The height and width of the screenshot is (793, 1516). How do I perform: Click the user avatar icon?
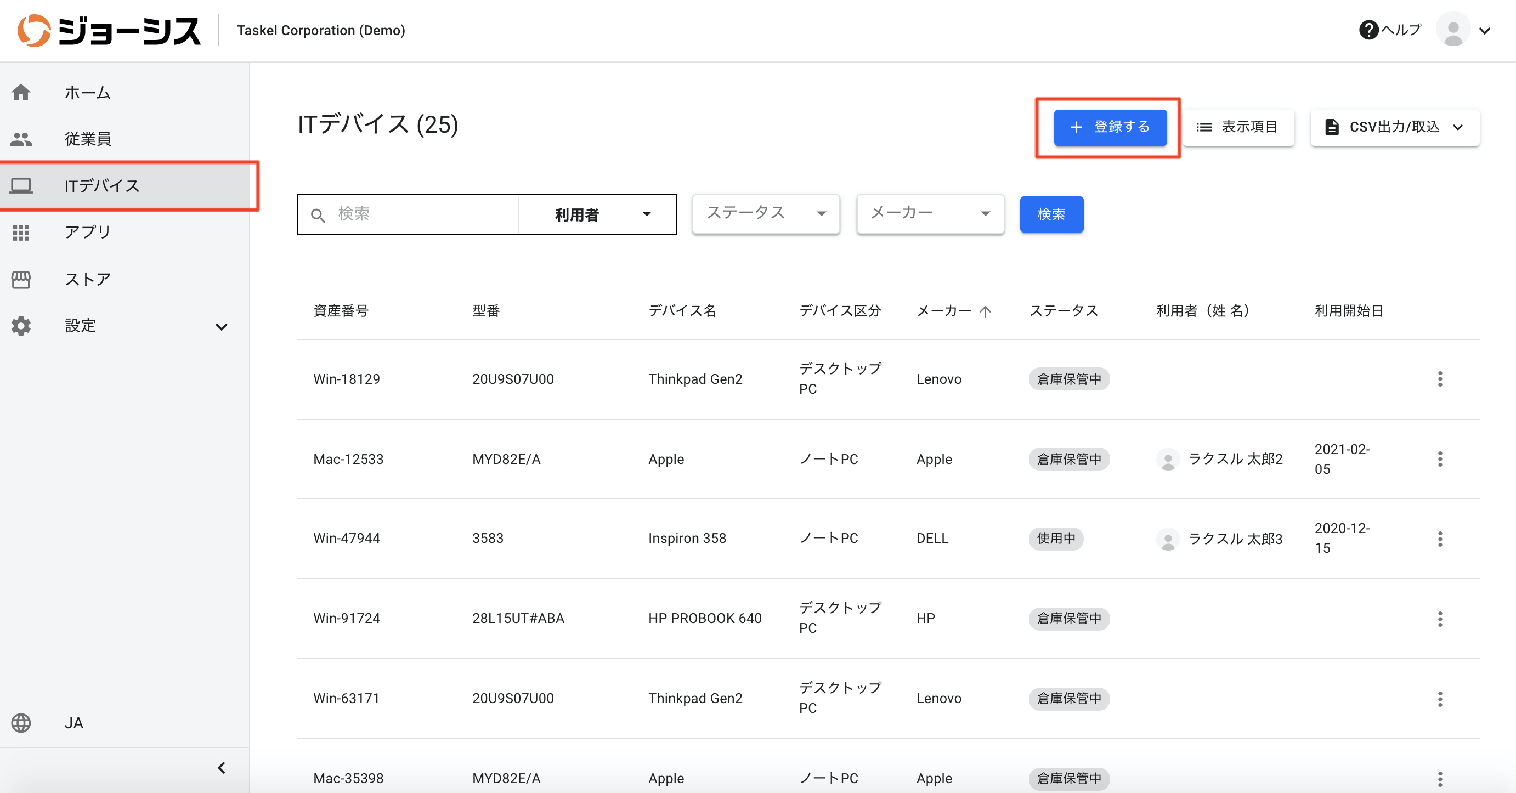[1452, 30]
